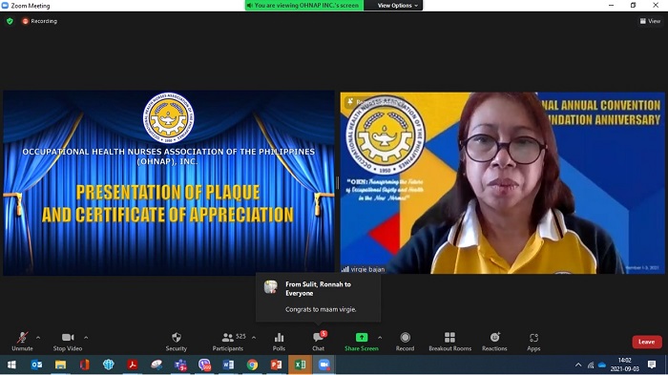Select the shared presentation slide
This screenshot has height=375, width=668.
169,183
